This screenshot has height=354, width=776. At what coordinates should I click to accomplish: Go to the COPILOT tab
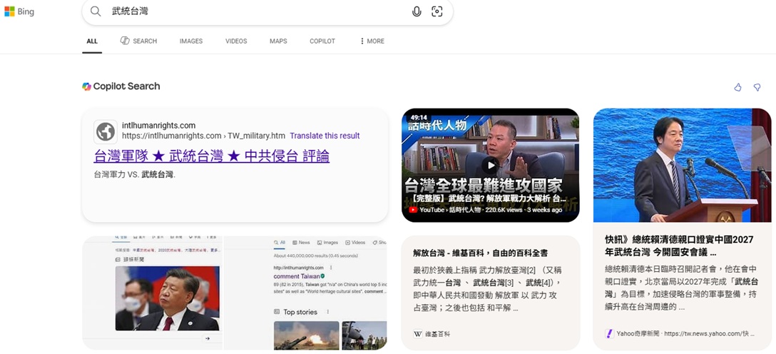(x=322, y=41)
